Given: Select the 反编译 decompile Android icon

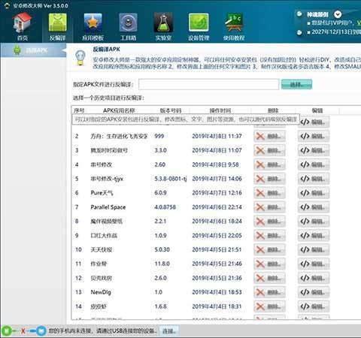Looking at the screenshot, I should 57,26.
